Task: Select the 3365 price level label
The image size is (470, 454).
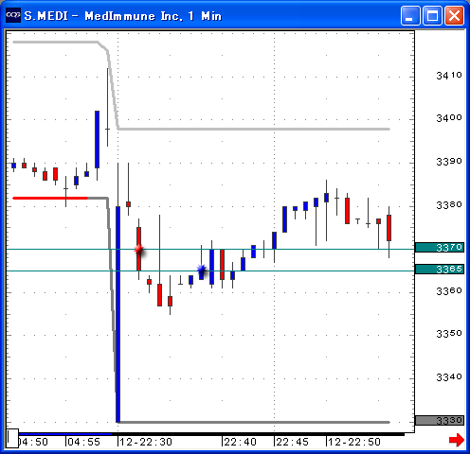Action: point(440,270)
